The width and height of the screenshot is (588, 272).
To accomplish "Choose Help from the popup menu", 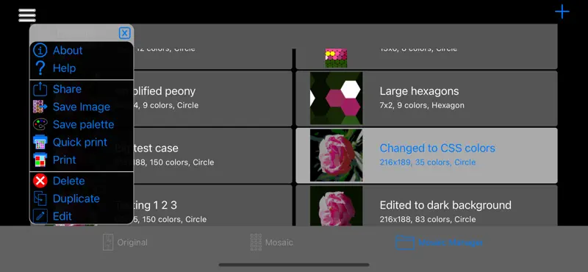I will point(64,68).
